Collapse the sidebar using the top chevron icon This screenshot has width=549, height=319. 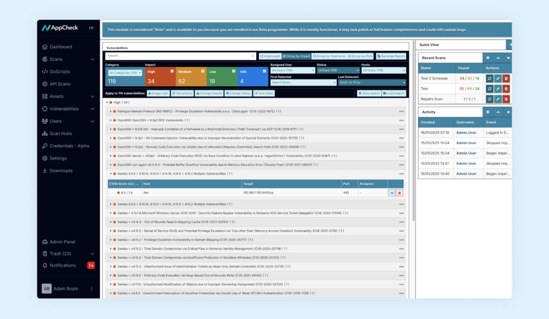(91, 27)
